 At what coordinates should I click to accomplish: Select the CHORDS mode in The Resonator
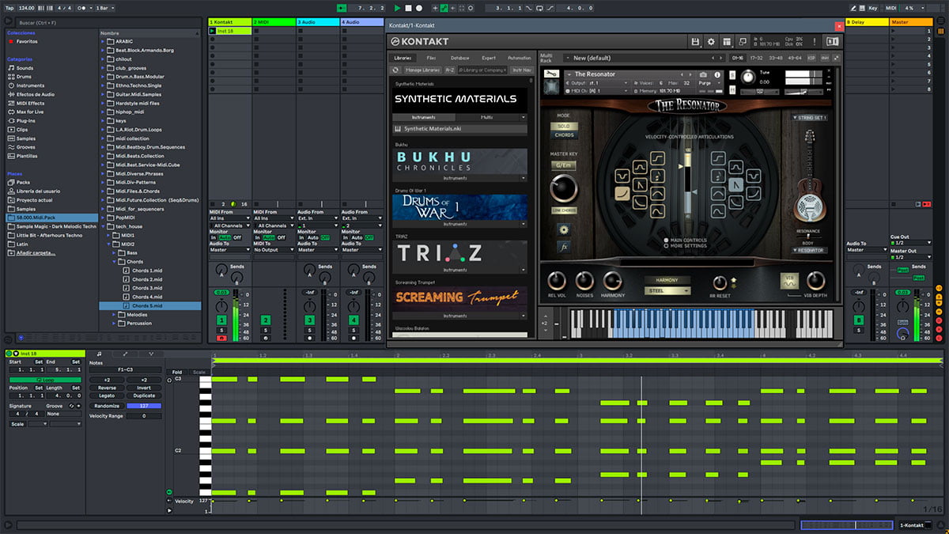pyautogui.click(x=564, y=134)
